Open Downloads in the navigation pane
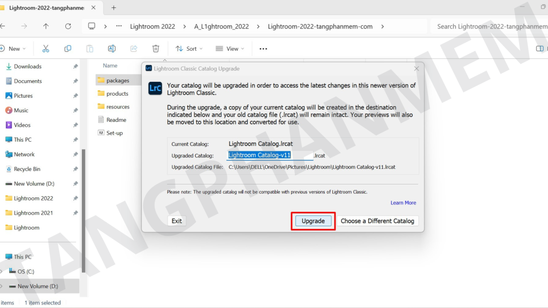The width and height of the screenshot is (548, 308). click(28, 66)
